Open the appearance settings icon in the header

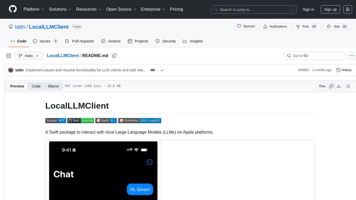coord(348,9)
